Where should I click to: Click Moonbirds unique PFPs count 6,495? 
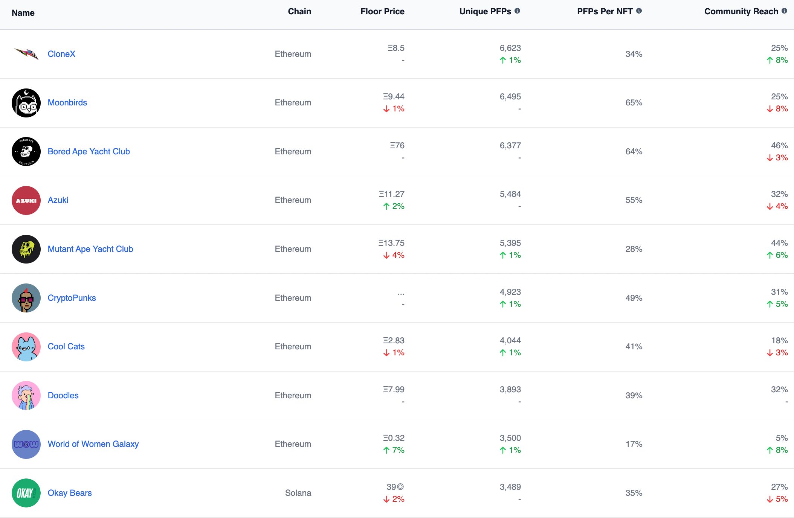pos(510,96)
